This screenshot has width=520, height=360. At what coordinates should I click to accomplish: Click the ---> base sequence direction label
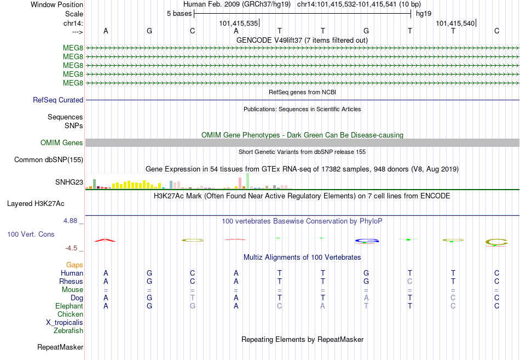pyautogui.click(x=77, y=32)
